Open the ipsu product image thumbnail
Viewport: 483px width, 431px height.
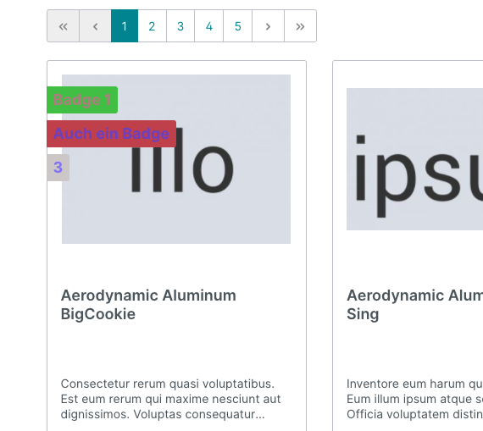pyautogui.click(x=414, y=159)
